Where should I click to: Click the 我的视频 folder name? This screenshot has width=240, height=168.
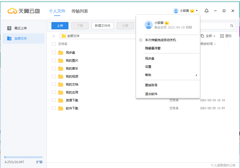pyautogui.click(x=72, y=77)
